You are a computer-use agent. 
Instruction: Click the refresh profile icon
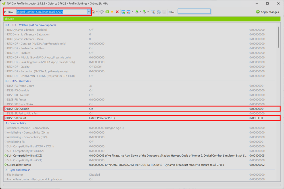(101, 12)
